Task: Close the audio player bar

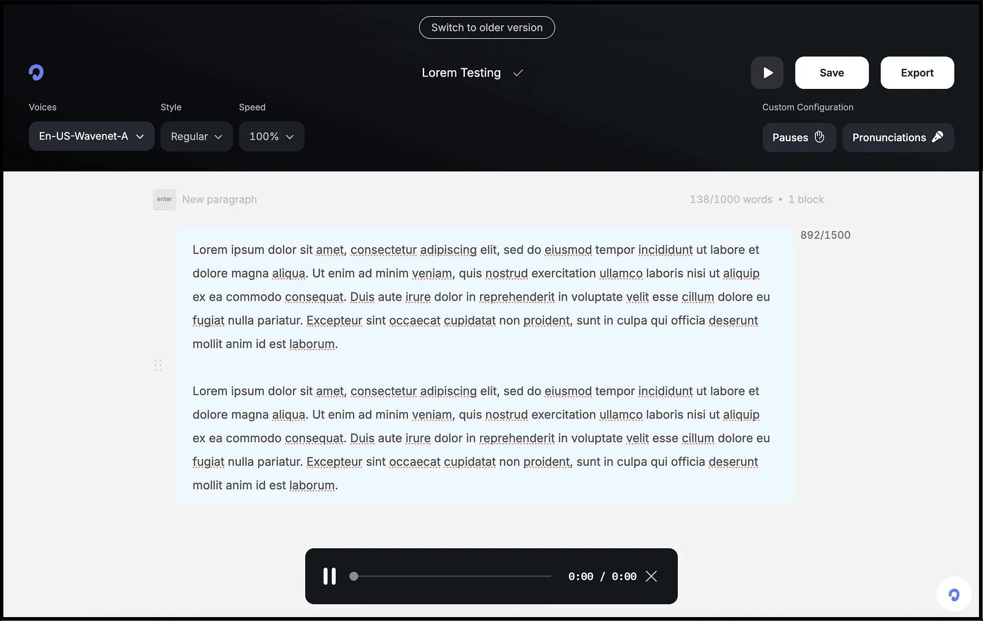Action: [x=651, y=576]
